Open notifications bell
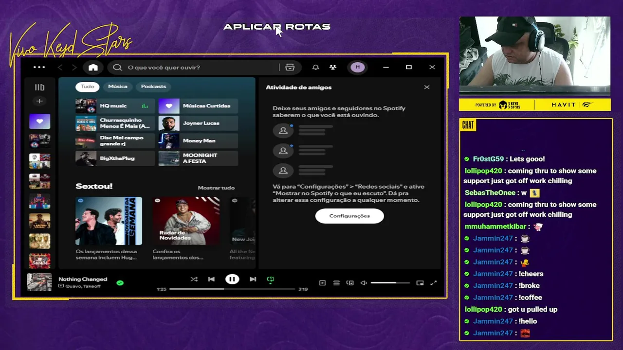The height and width of the screenshot is (350, 623). point(315,67)
